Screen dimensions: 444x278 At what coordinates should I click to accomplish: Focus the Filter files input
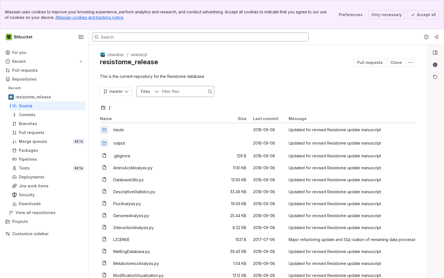click(x=184, y=91)
